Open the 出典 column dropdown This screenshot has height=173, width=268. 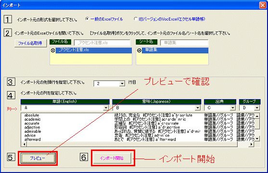point(232,108)
